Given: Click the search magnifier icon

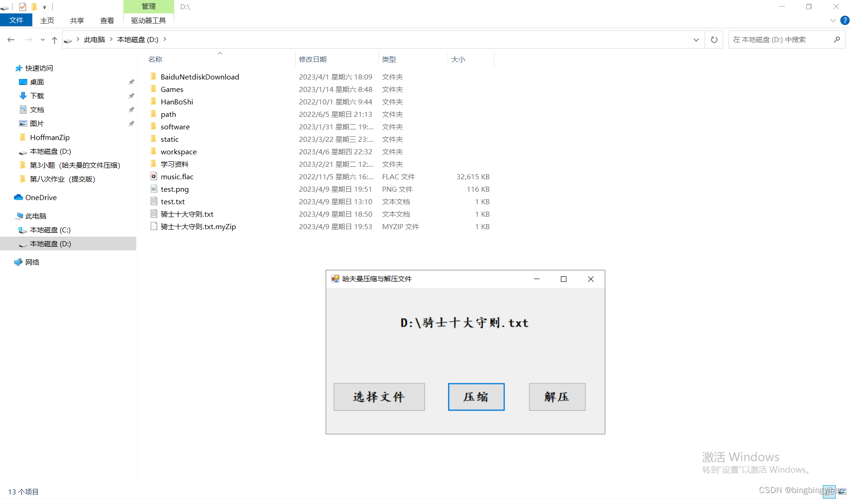Looking at the screenshot, I should [x=837, y=40].
